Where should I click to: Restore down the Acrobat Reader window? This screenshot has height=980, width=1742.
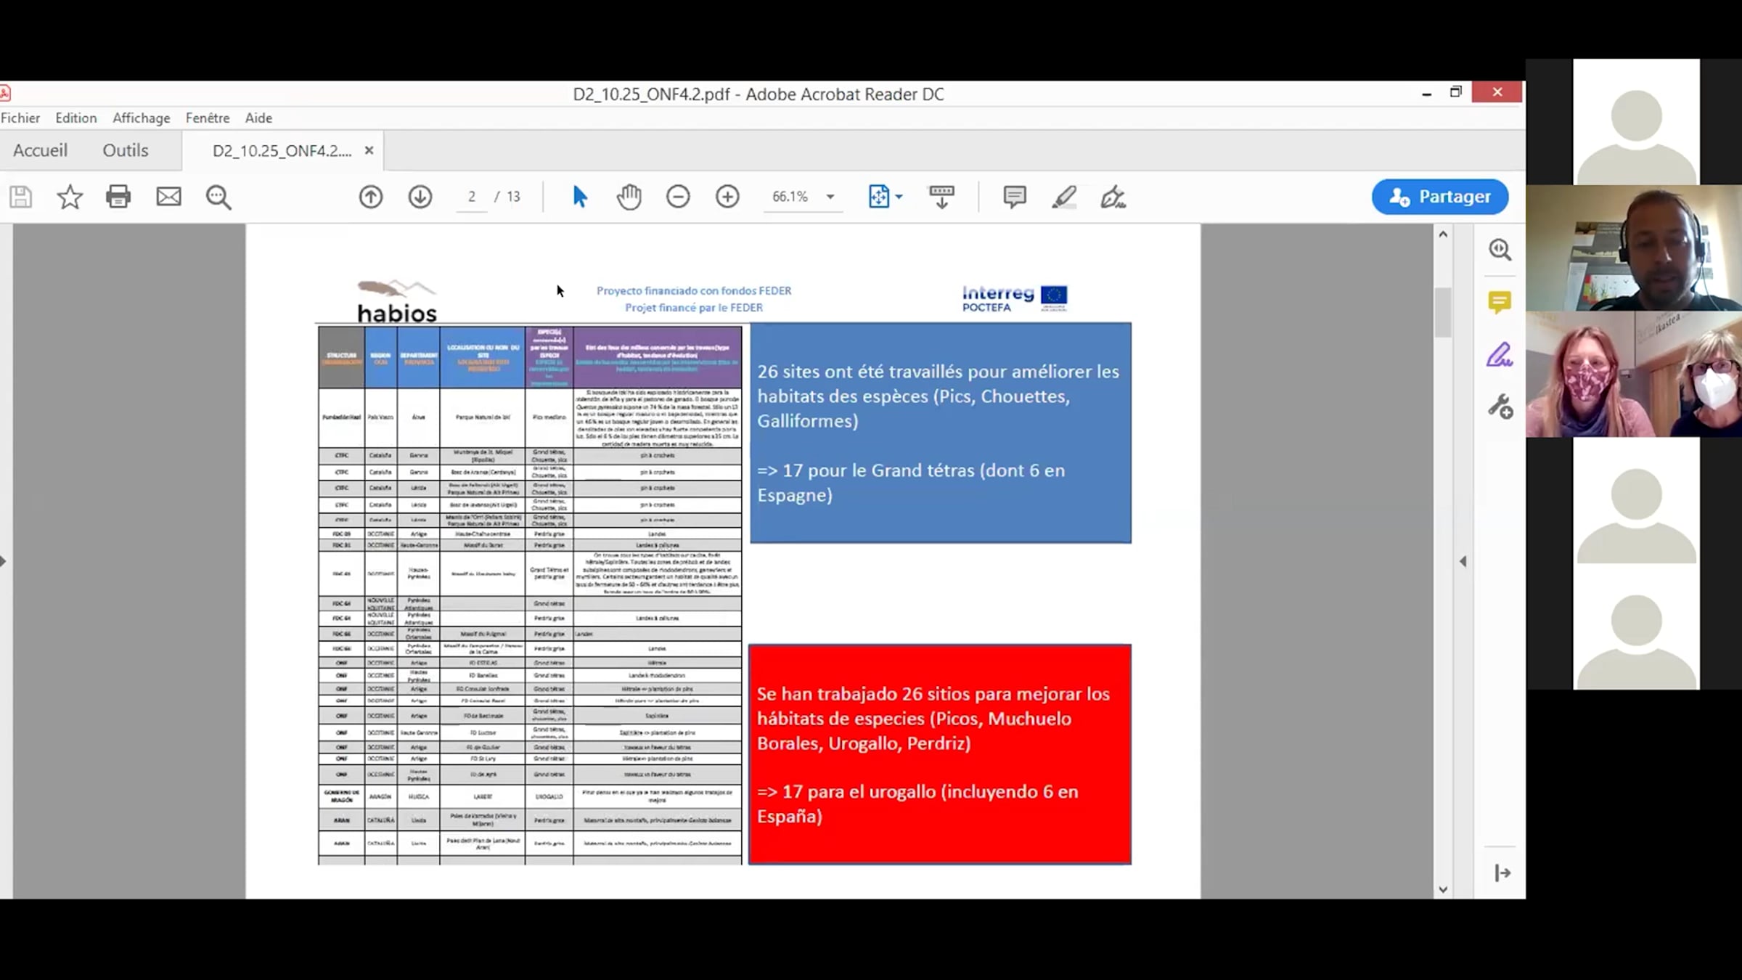tap(1456, 92)
